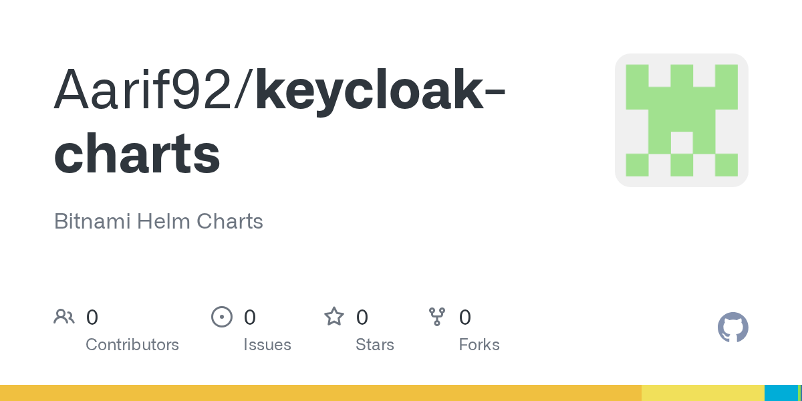Click the Contributors label text
The image size is (802, 401).
132,345
